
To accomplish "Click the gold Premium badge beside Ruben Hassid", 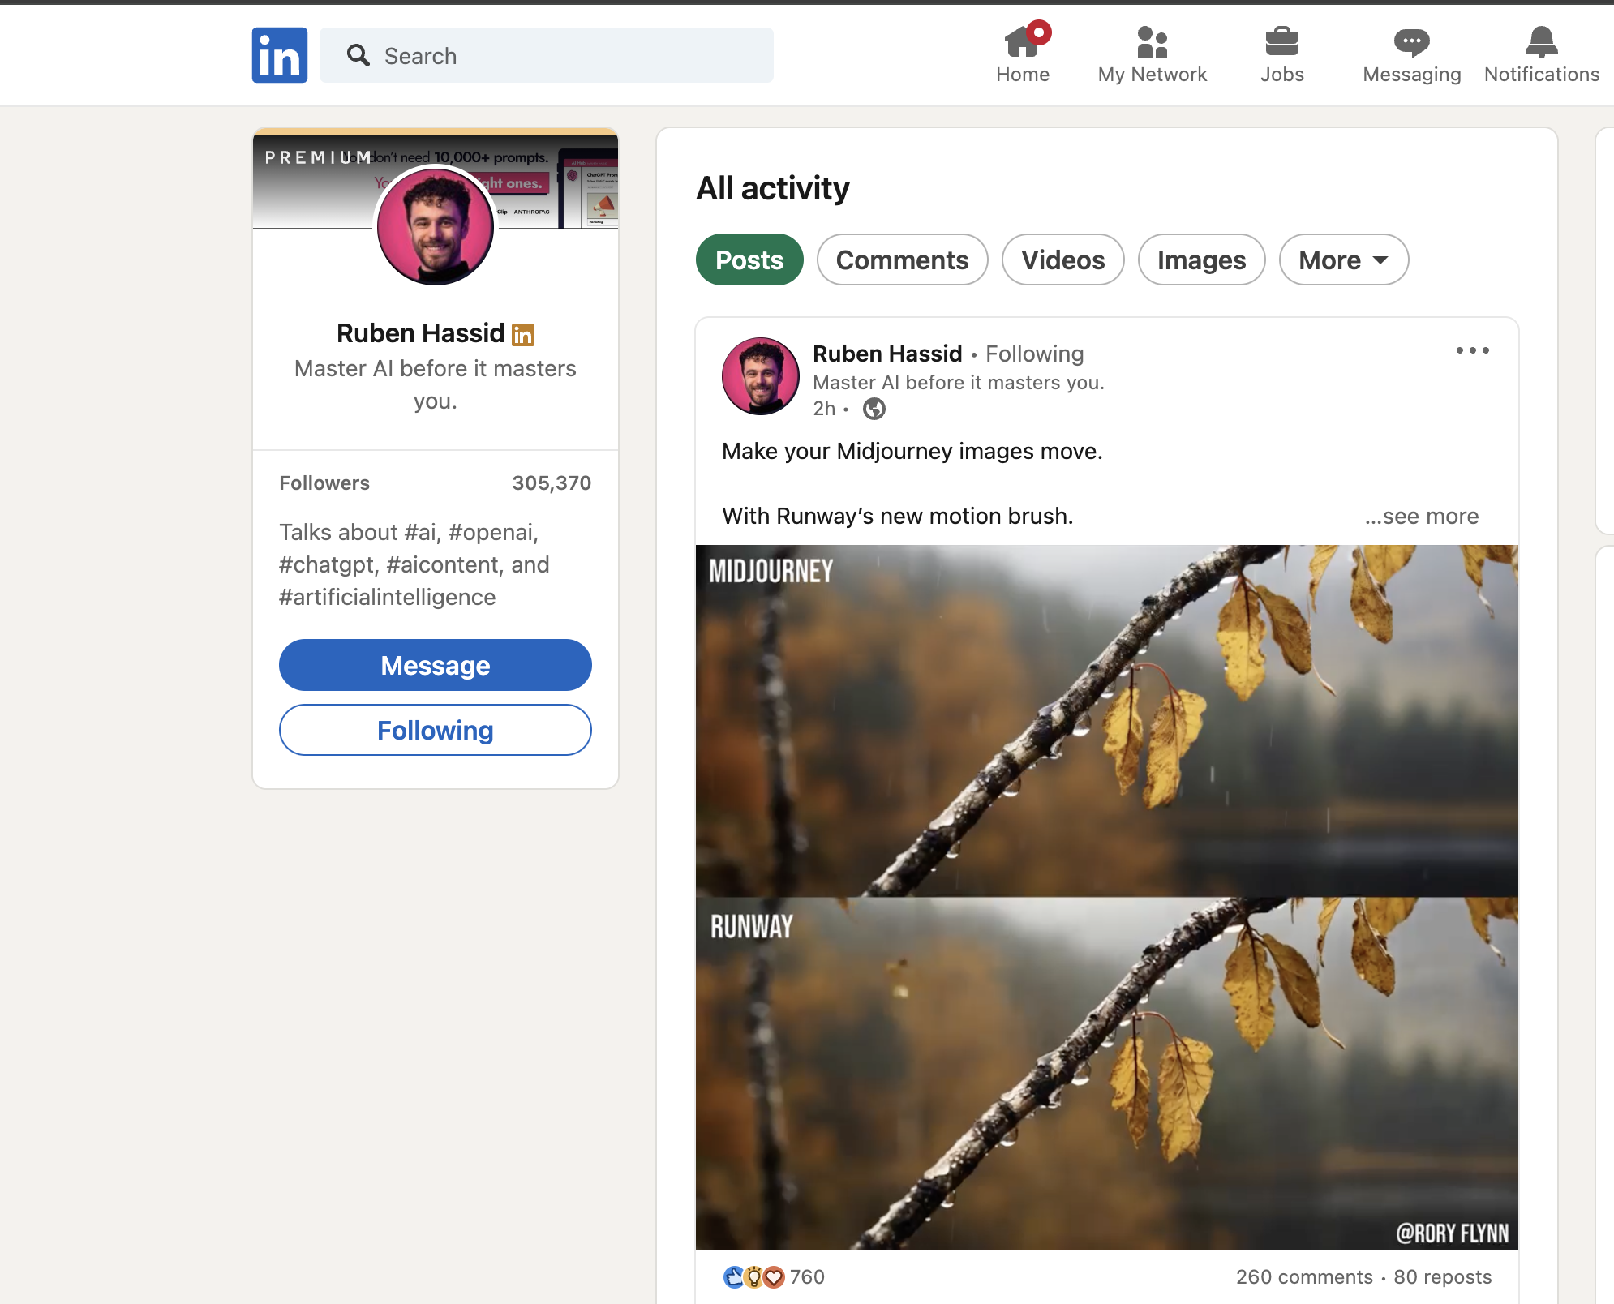I will pos(522,333).
